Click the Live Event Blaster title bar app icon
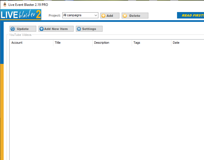The height and width of the screenshot is (160, 204). (x=5, y=5)
